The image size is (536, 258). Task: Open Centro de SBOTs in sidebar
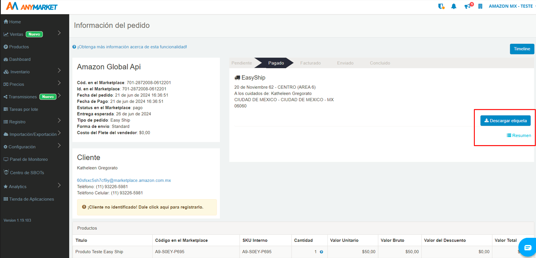pos(24,173)
